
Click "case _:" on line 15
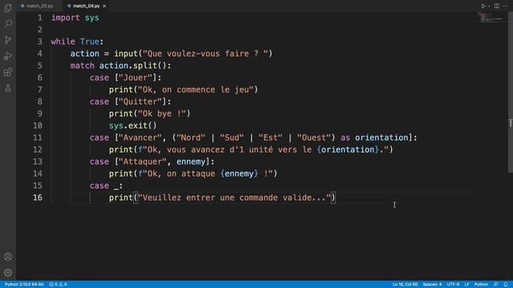click(107, 186)
